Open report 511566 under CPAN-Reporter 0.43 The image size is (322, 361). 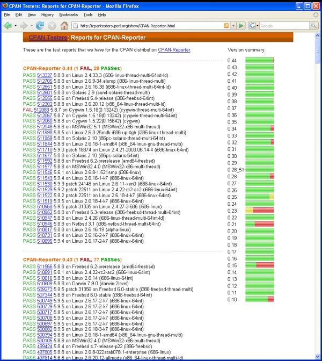45,266
